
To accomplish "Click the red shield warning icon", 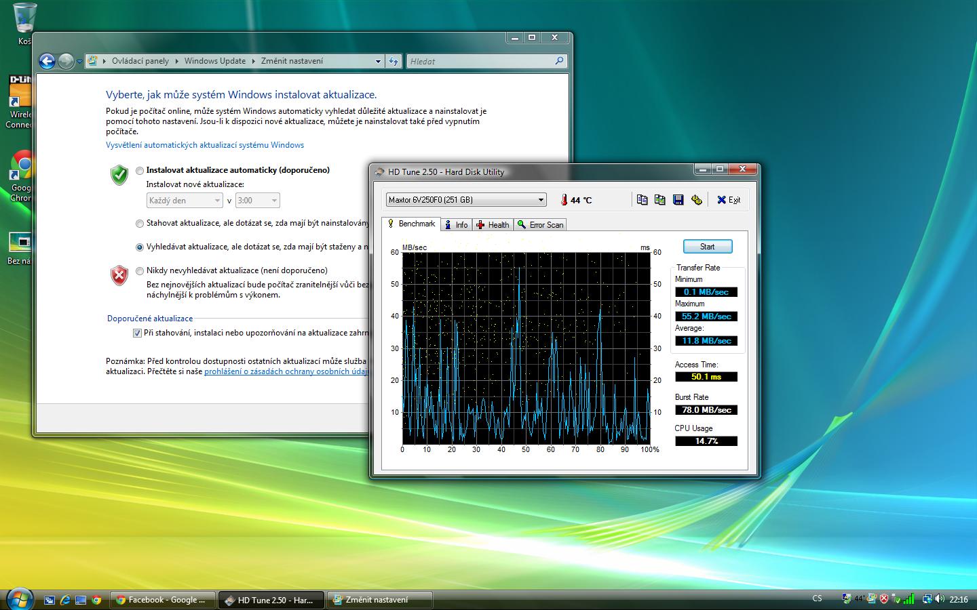I will pos(119,274).
